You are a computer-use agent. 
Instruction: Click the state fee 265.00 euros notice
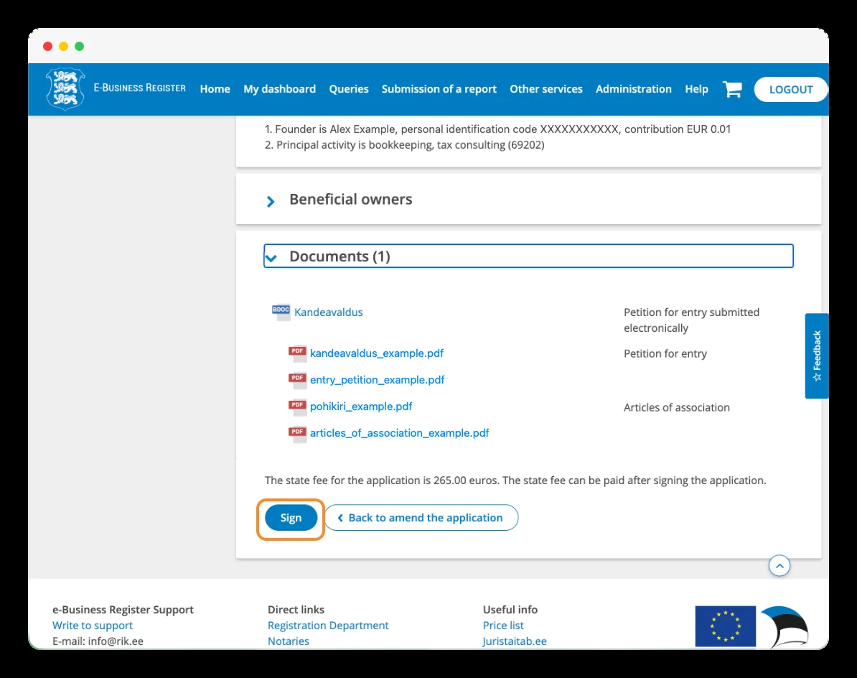click(515, 480)
